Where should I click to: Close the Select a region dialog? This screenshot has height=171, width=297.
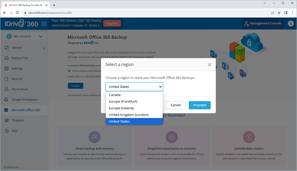209,65
